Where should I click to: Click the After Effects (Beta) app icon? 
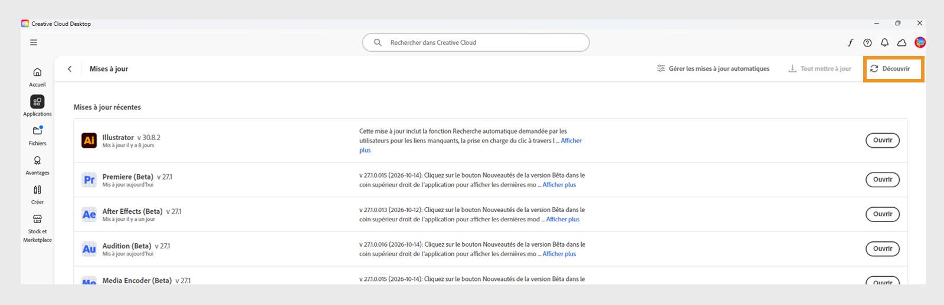[x=89, y=214]
